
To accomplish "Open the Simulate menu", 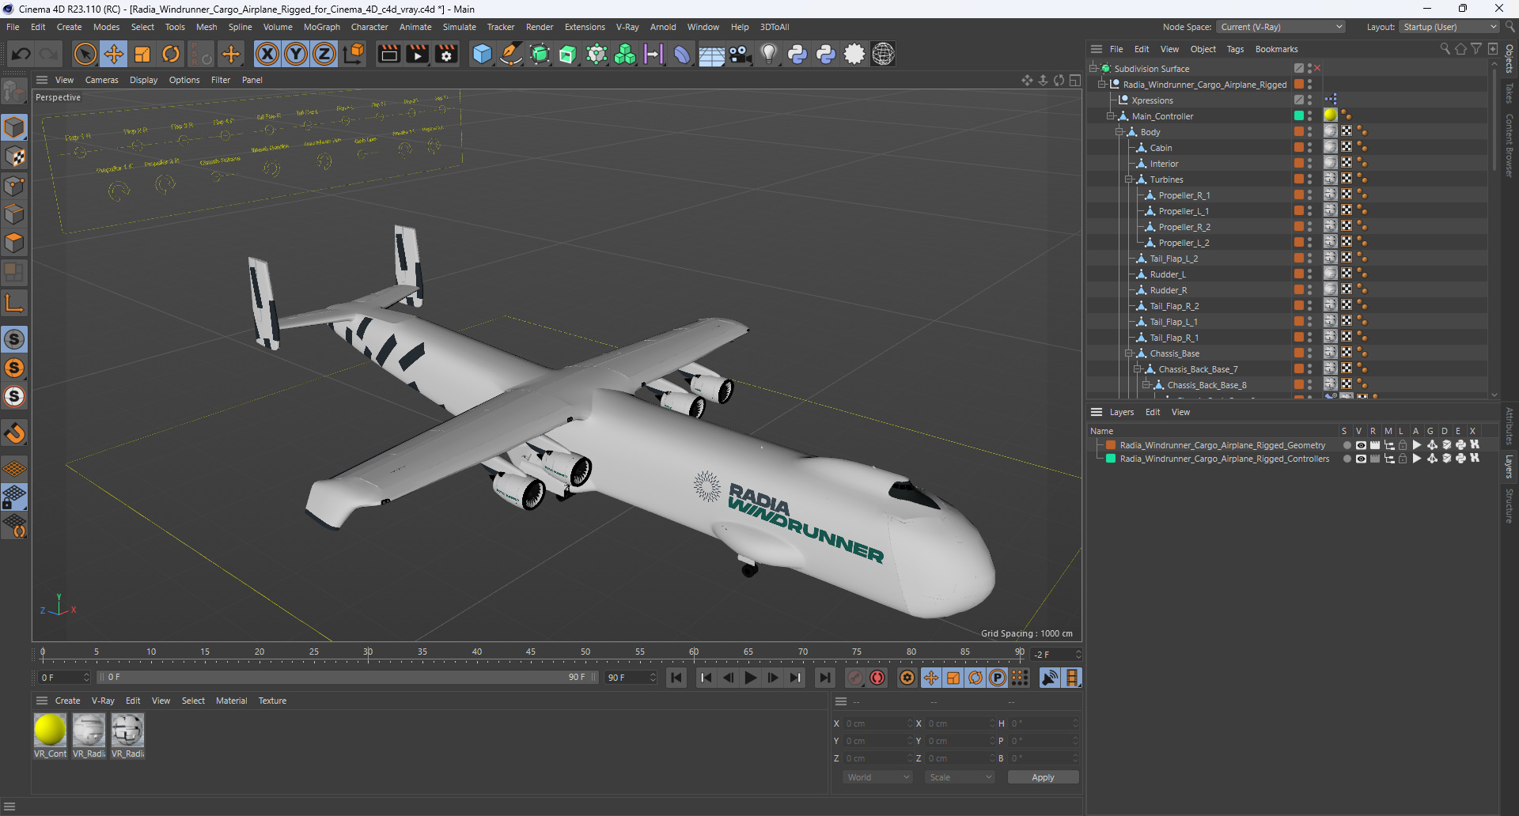I will (459, 27).
